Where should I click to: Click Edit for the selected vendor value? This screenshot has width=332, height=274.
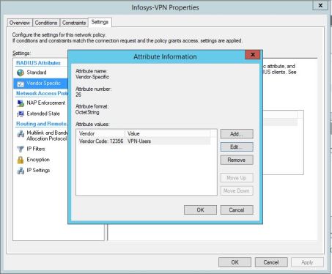[x=237, y=147]
